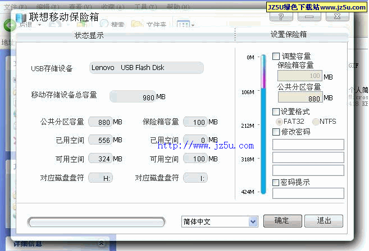
Task: Click the public partition 880 value
Action: click(x=101, y=122)
